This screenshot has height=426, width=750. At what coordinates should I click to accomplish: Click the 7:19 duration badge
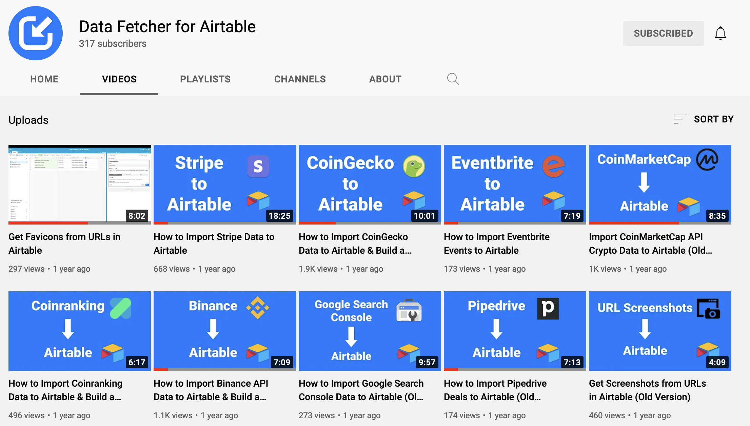(x=572, y=216)
